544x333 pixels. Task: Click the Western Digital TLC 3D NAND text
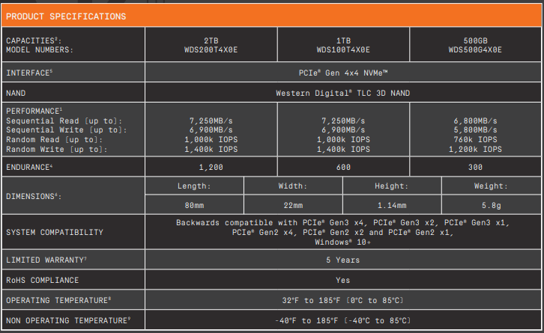[x=342, y=94]
